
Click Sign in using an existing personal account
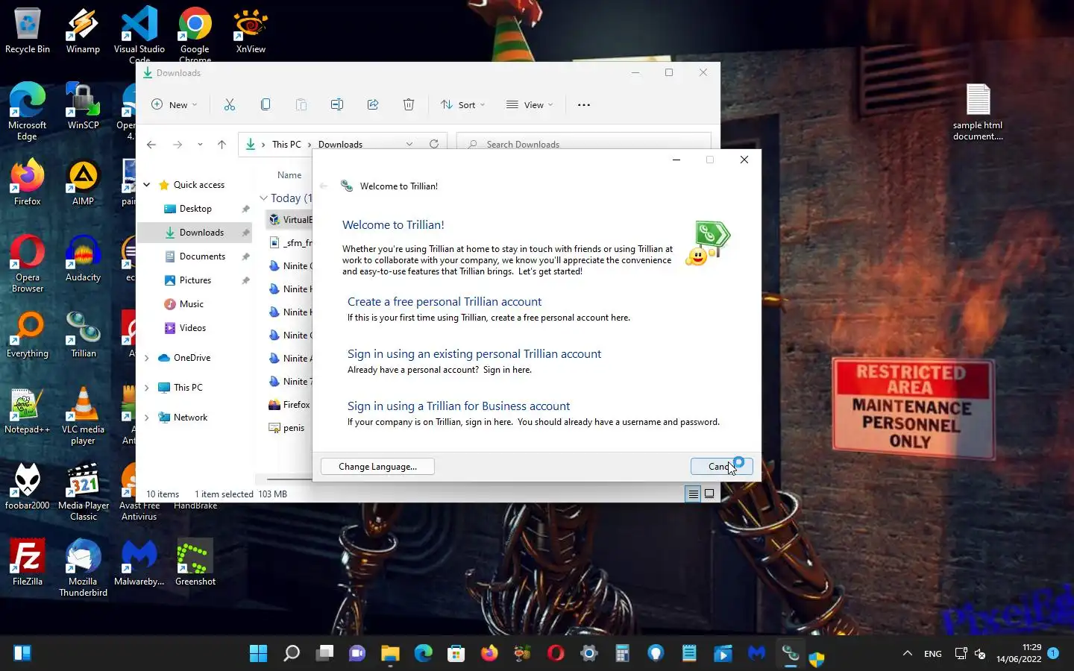point(474,353)
